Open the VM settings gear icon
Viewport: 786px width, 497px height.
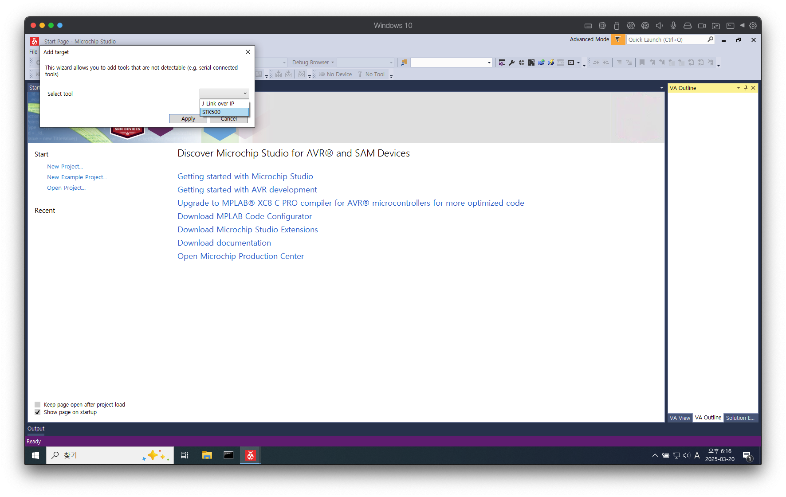coord(753,26)
